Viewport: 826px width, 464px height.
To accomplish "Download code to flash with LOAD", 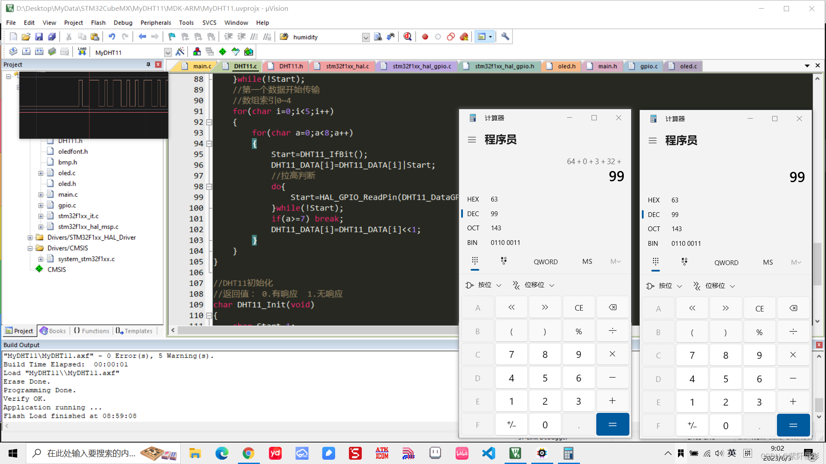I will click(82, 52).
